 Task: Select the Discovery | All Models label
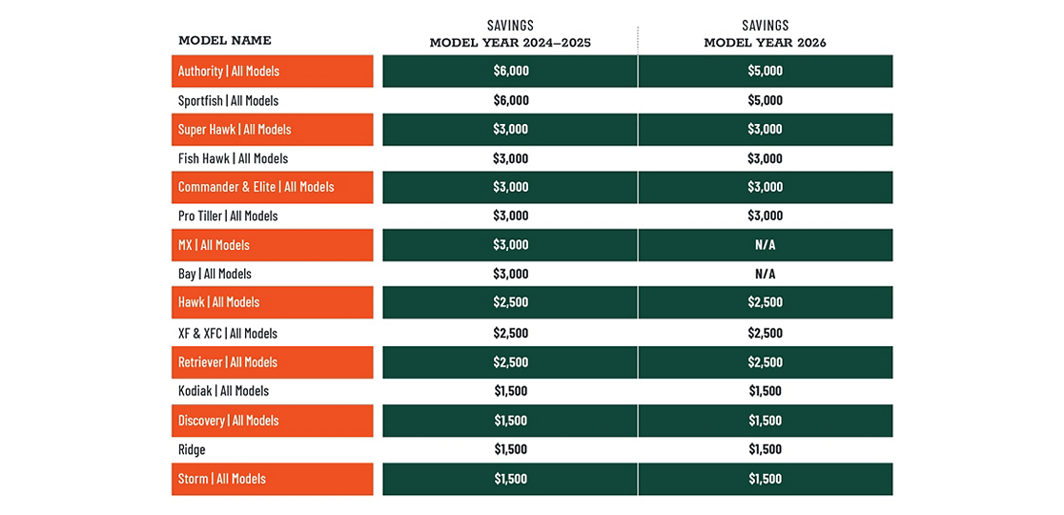[228, 421]
